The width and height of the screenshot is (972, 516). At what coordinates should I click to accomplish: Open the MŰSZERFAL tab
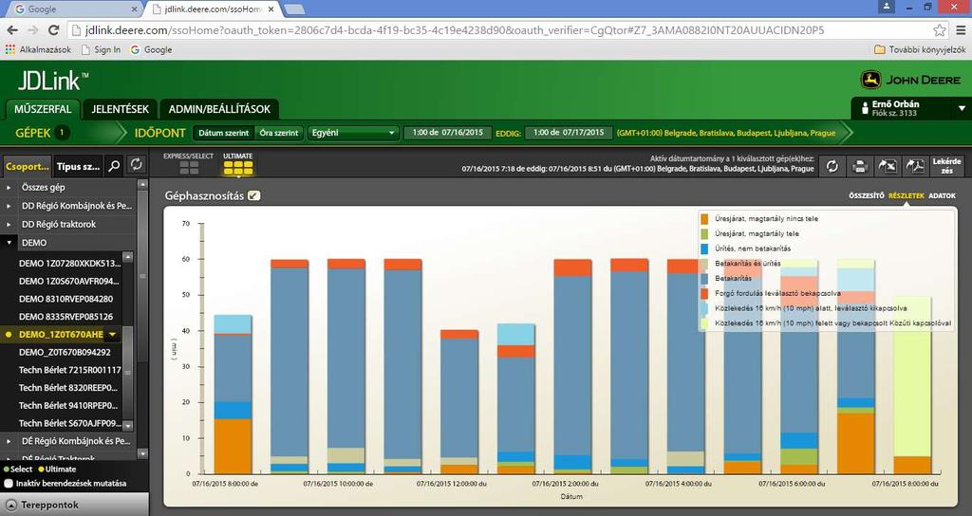(x=43, y=109)
